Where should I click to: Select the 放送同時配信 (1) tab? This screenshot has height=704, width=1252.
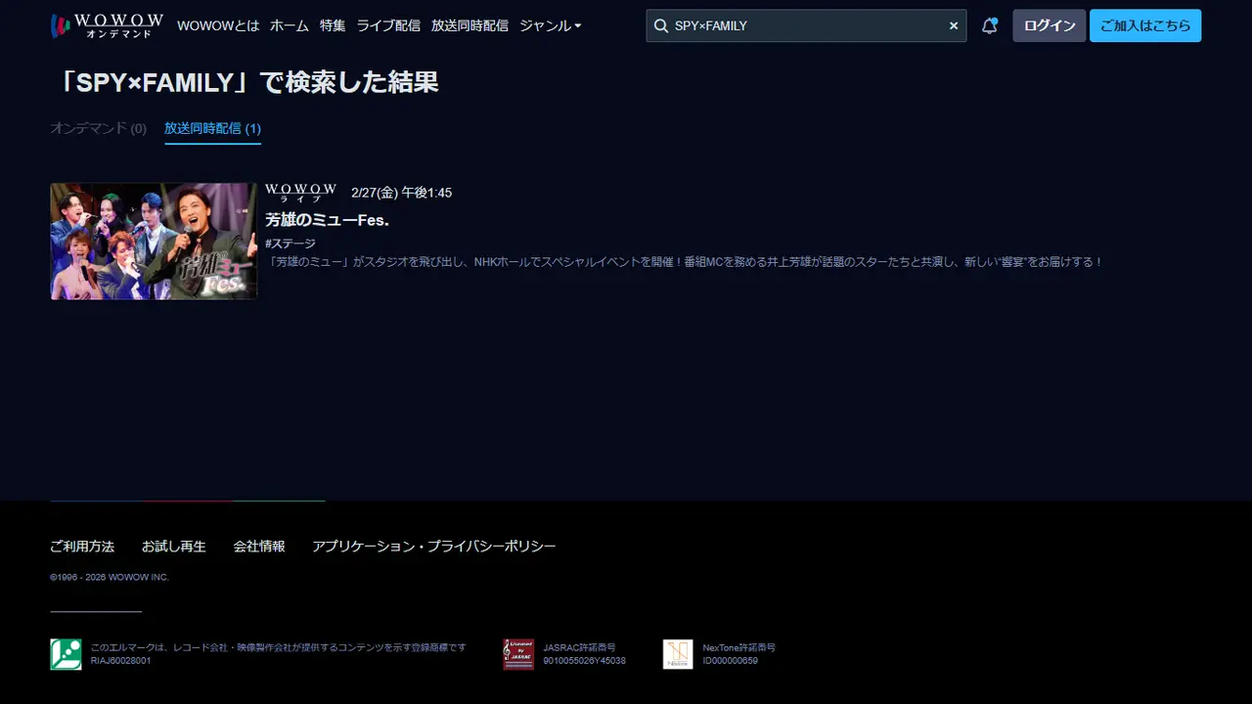pos(212,128)
